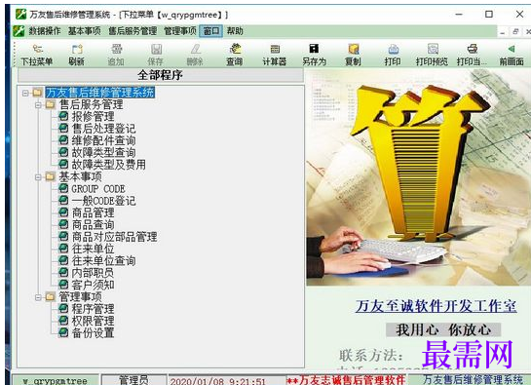
Task: Open 报修管理 in the tree
Action: pyautogui.click(x=93, y=117)
